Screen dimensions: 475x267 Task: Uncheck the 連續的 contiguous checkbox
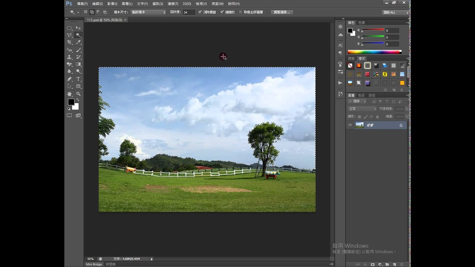pos(222,12)
